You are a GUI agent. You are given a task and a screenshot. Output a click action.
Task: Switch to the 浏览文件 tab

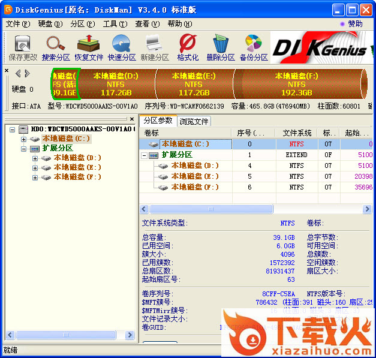click(195, 121)
